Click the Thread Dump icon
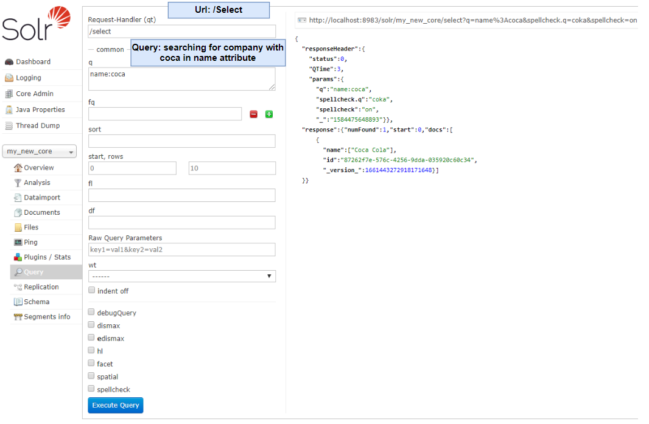 [x=9, y=126]
